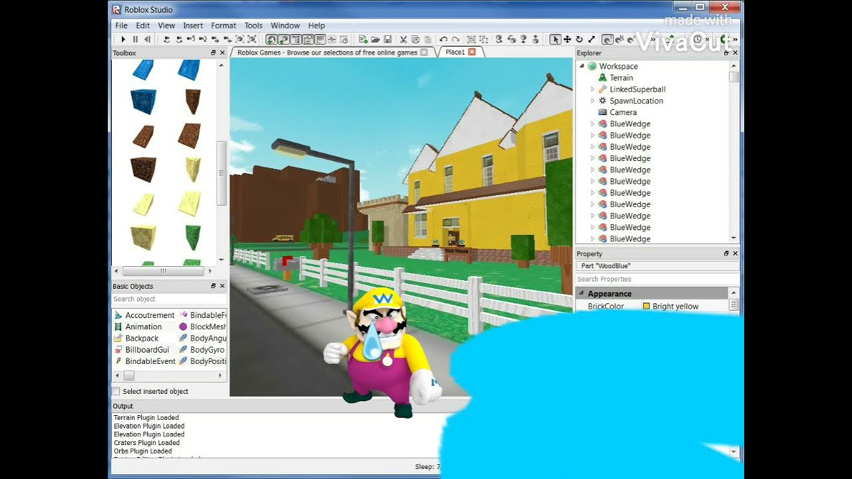Collapse the Workspace tree node

[x=582, y=66]
